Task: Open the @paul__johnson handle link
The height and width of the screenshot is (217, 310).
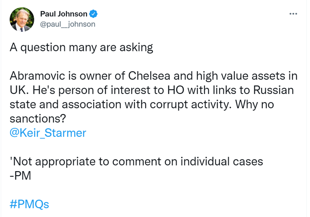Action: (68, 24)
